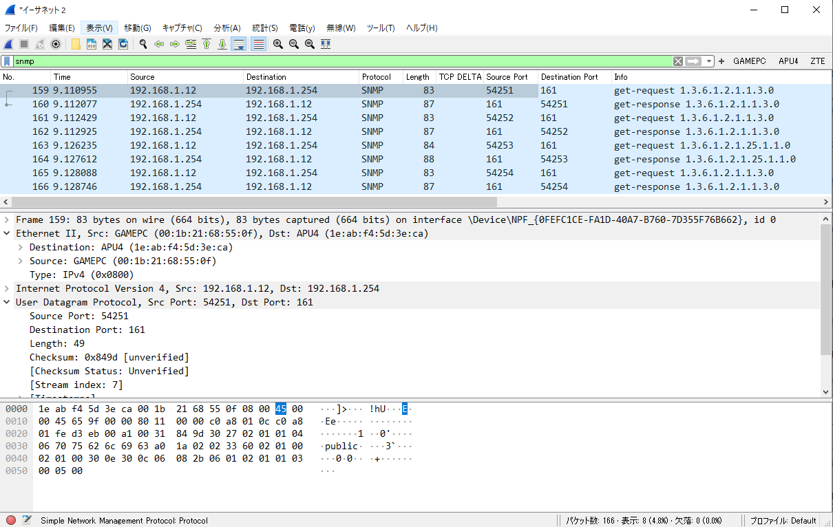
Task: Collapse User Datagram Protocol section
Action: [7, 302]
